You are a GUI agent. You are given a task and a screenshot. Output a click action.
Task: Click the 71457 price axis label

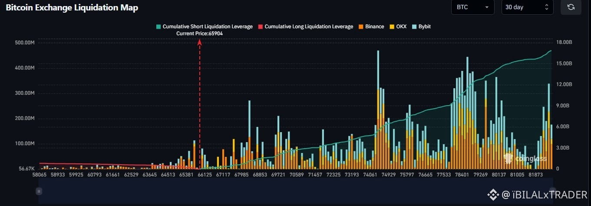pos(314,175)
